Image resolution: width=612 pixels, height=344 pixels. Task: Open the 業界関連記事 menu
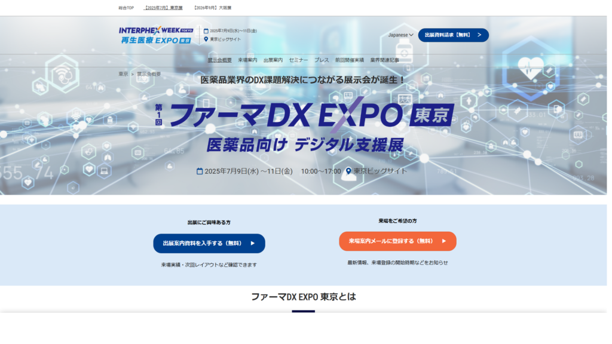tap(384, 60)
